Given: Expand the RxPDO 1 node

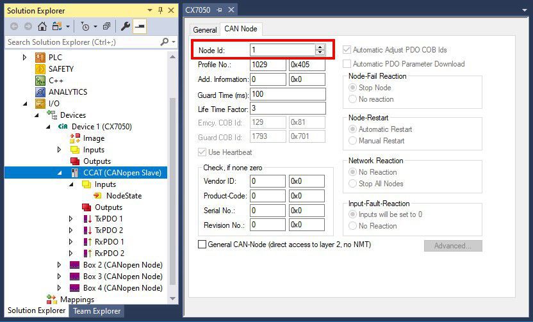Looking at the screenshot, I should (x=70, y=242).
